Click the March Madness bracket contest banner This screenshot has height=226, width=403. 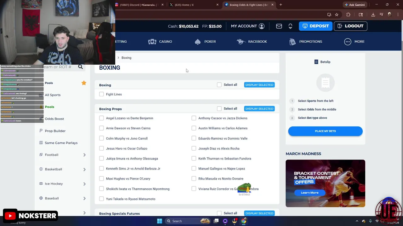[x=325, y=183]
